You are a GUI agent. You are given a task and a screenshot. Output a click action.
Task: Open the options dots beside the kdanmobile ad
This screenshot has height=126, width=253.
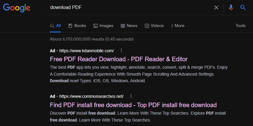pyautogui.click(x=121, y=51)
